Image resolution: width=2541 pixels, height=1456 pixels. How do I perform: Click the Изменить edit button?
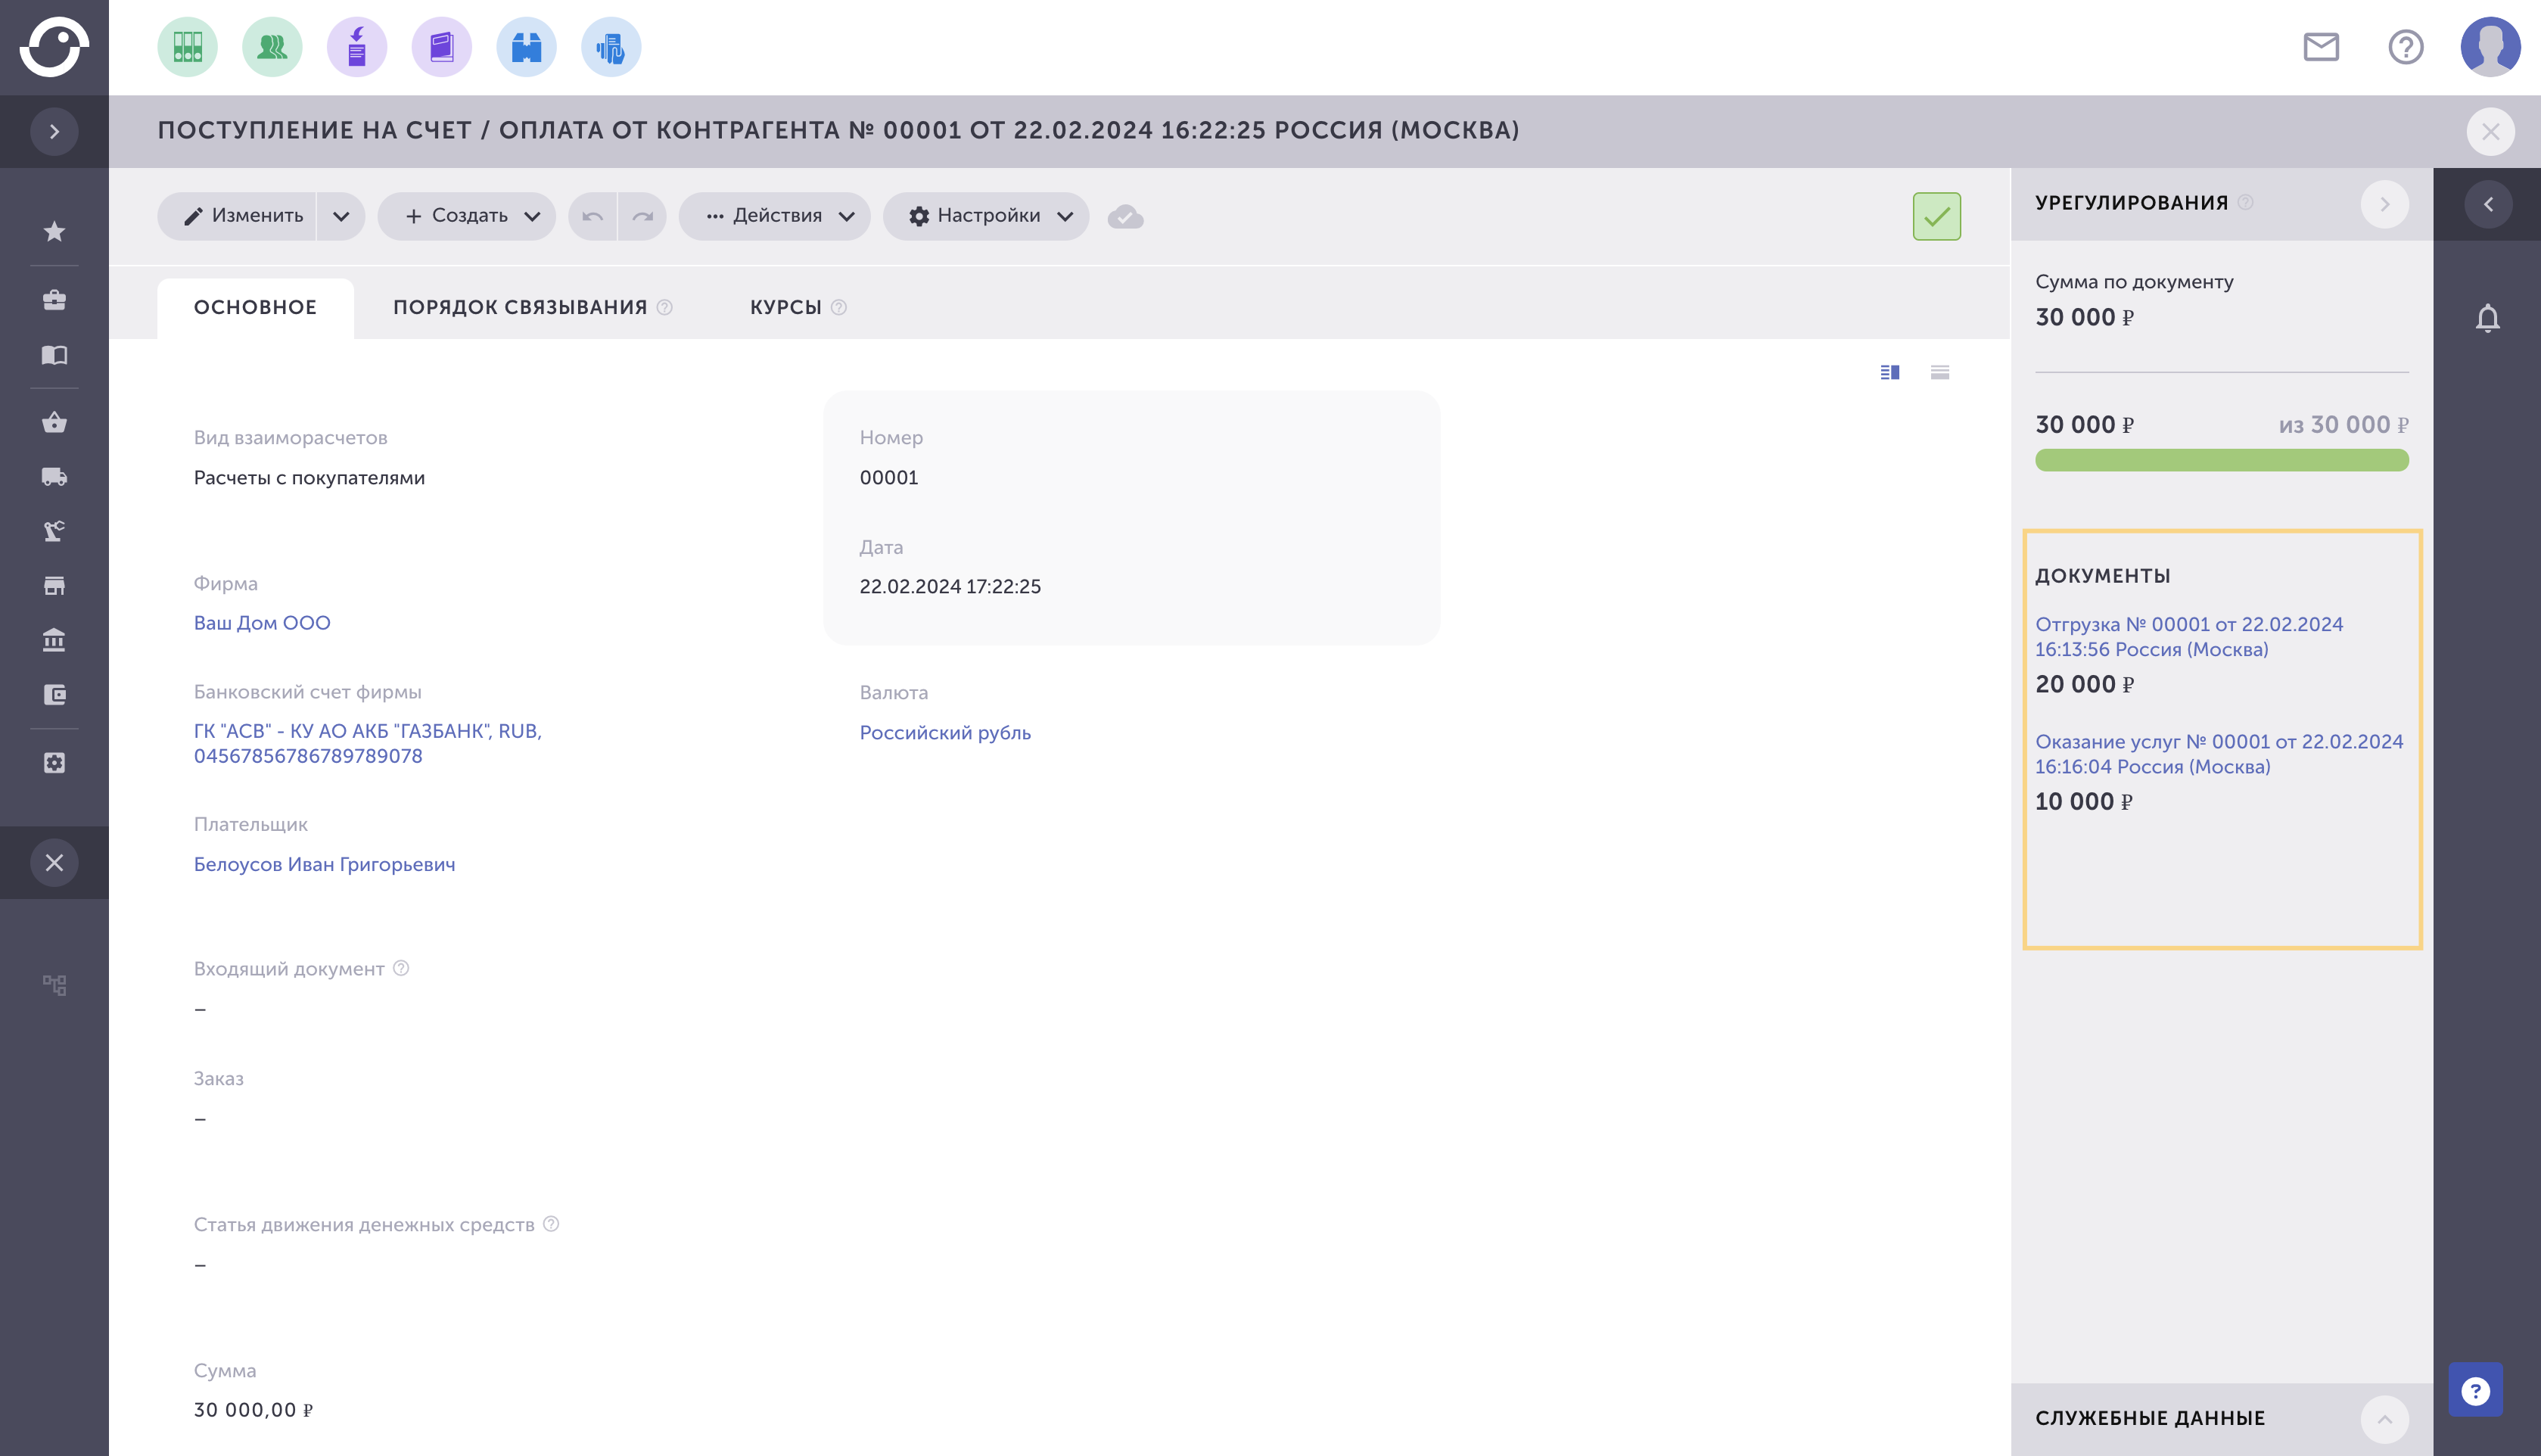point(236,216)
